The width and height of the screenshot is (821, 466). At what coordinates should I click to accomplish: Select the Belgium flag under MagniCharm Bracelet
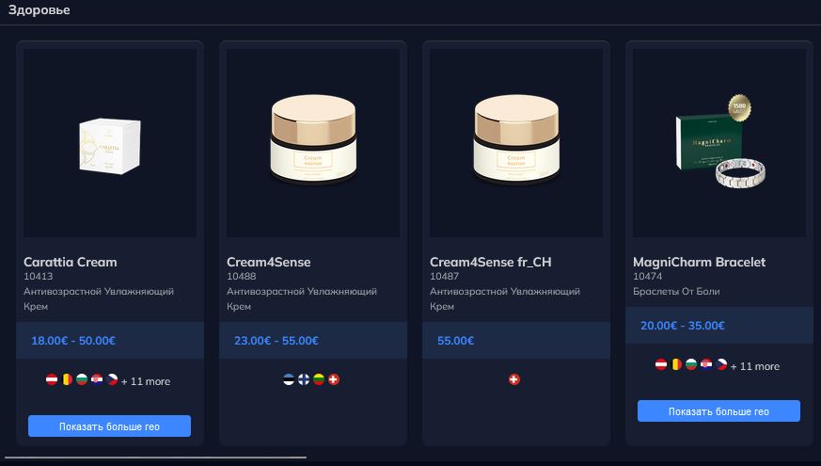point(677,365)
